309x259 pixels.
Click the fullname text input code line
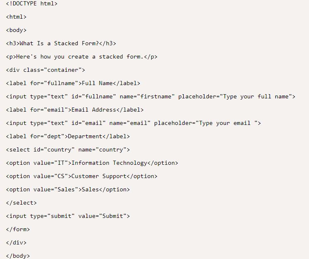coord(151,96)
